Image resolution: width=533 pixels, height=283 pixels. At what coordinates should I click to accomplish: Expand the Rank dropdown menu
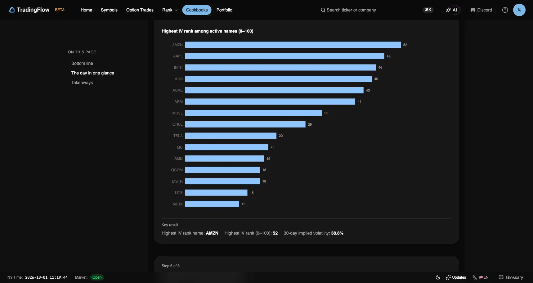pos(170,10)
